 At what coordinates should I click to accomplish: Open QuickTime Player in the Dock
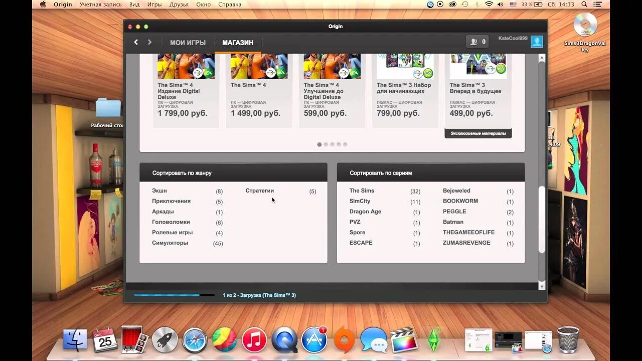tap(284, 340)
